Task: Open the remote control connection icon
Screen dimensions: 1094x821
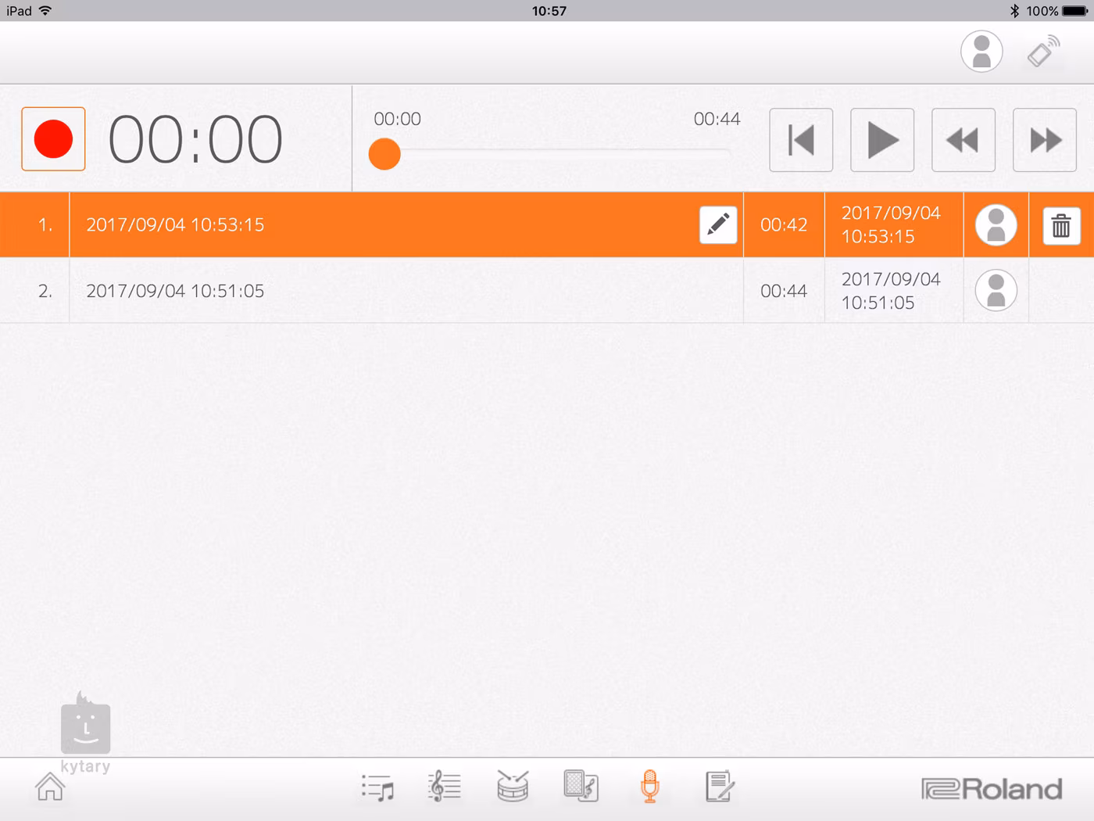Action: (1043, 52)
